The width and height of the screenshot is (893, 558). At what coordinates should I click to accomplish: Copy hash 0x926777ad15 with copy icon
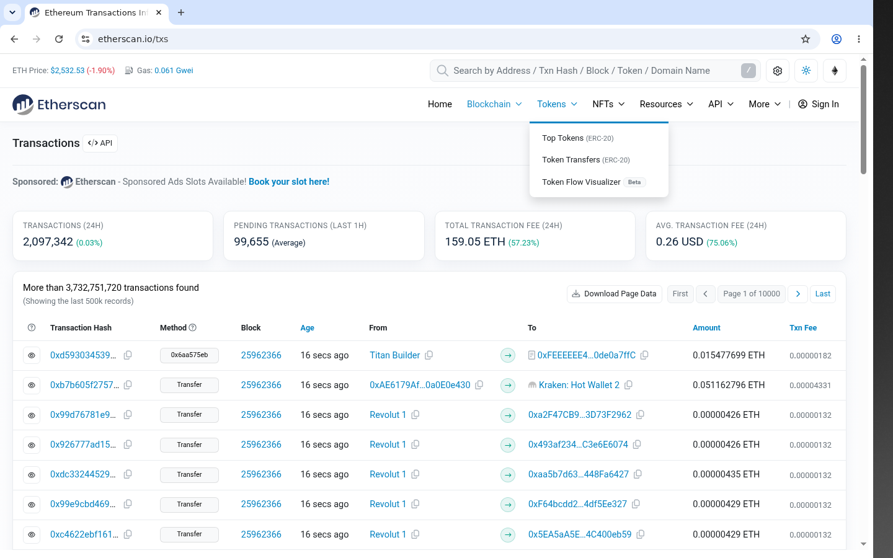click(x=128, y=445)
